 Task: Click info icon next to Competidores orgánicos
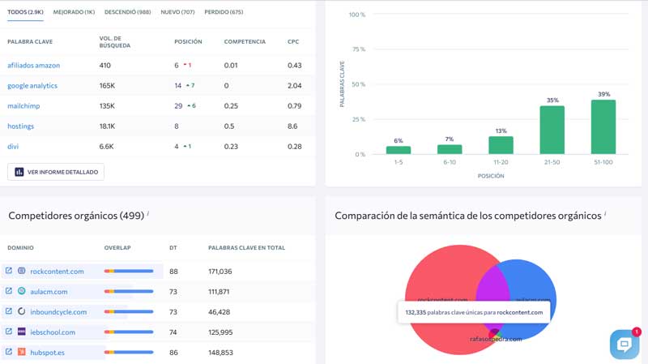pos(148,214)
